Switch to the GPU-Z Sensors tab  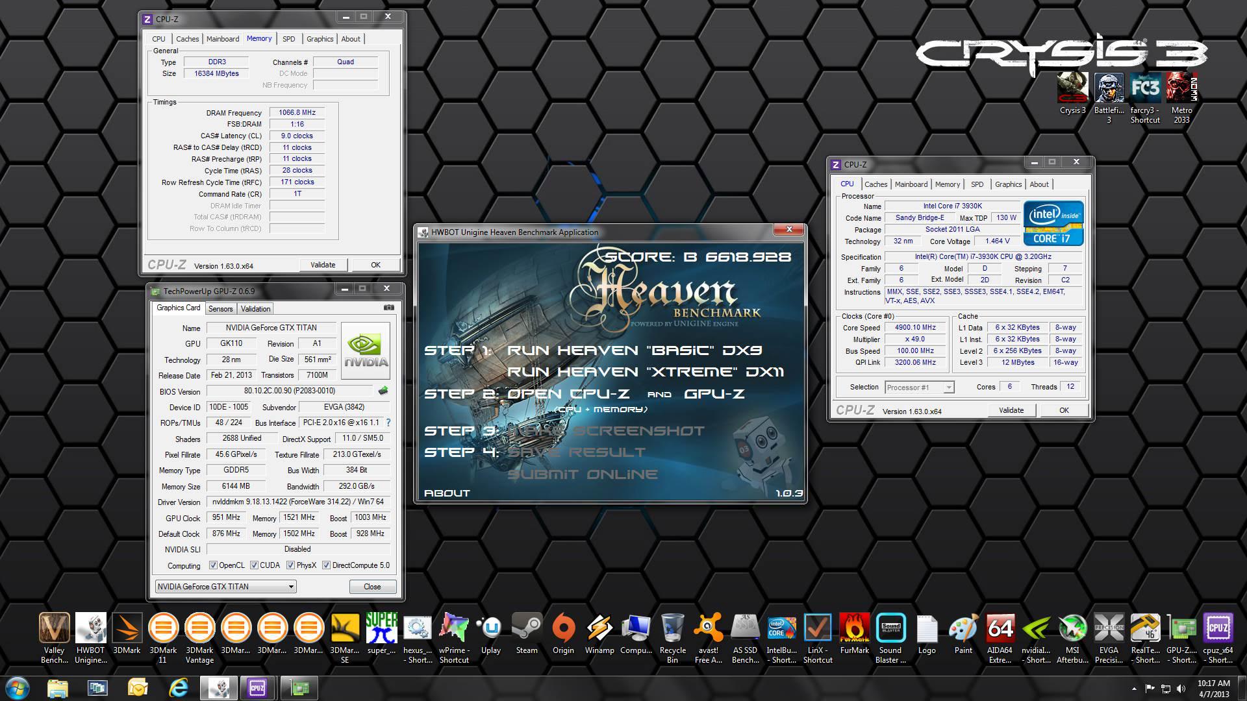(220, 309)
